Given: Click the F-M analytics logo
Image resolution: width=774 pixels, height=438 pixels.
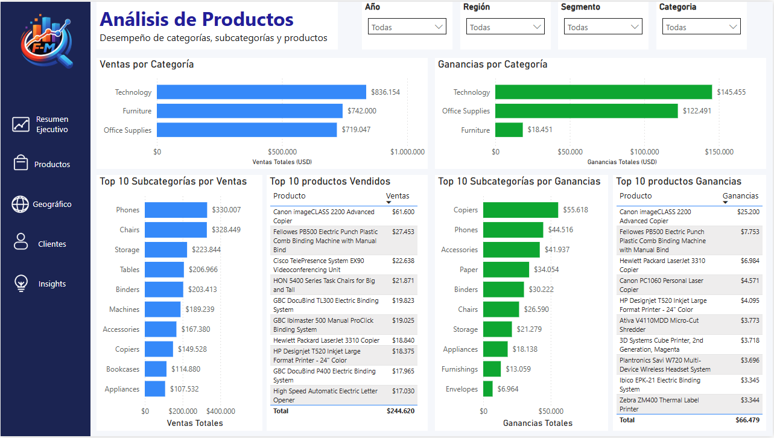Looking at the screenshot, I should (46, 40).
